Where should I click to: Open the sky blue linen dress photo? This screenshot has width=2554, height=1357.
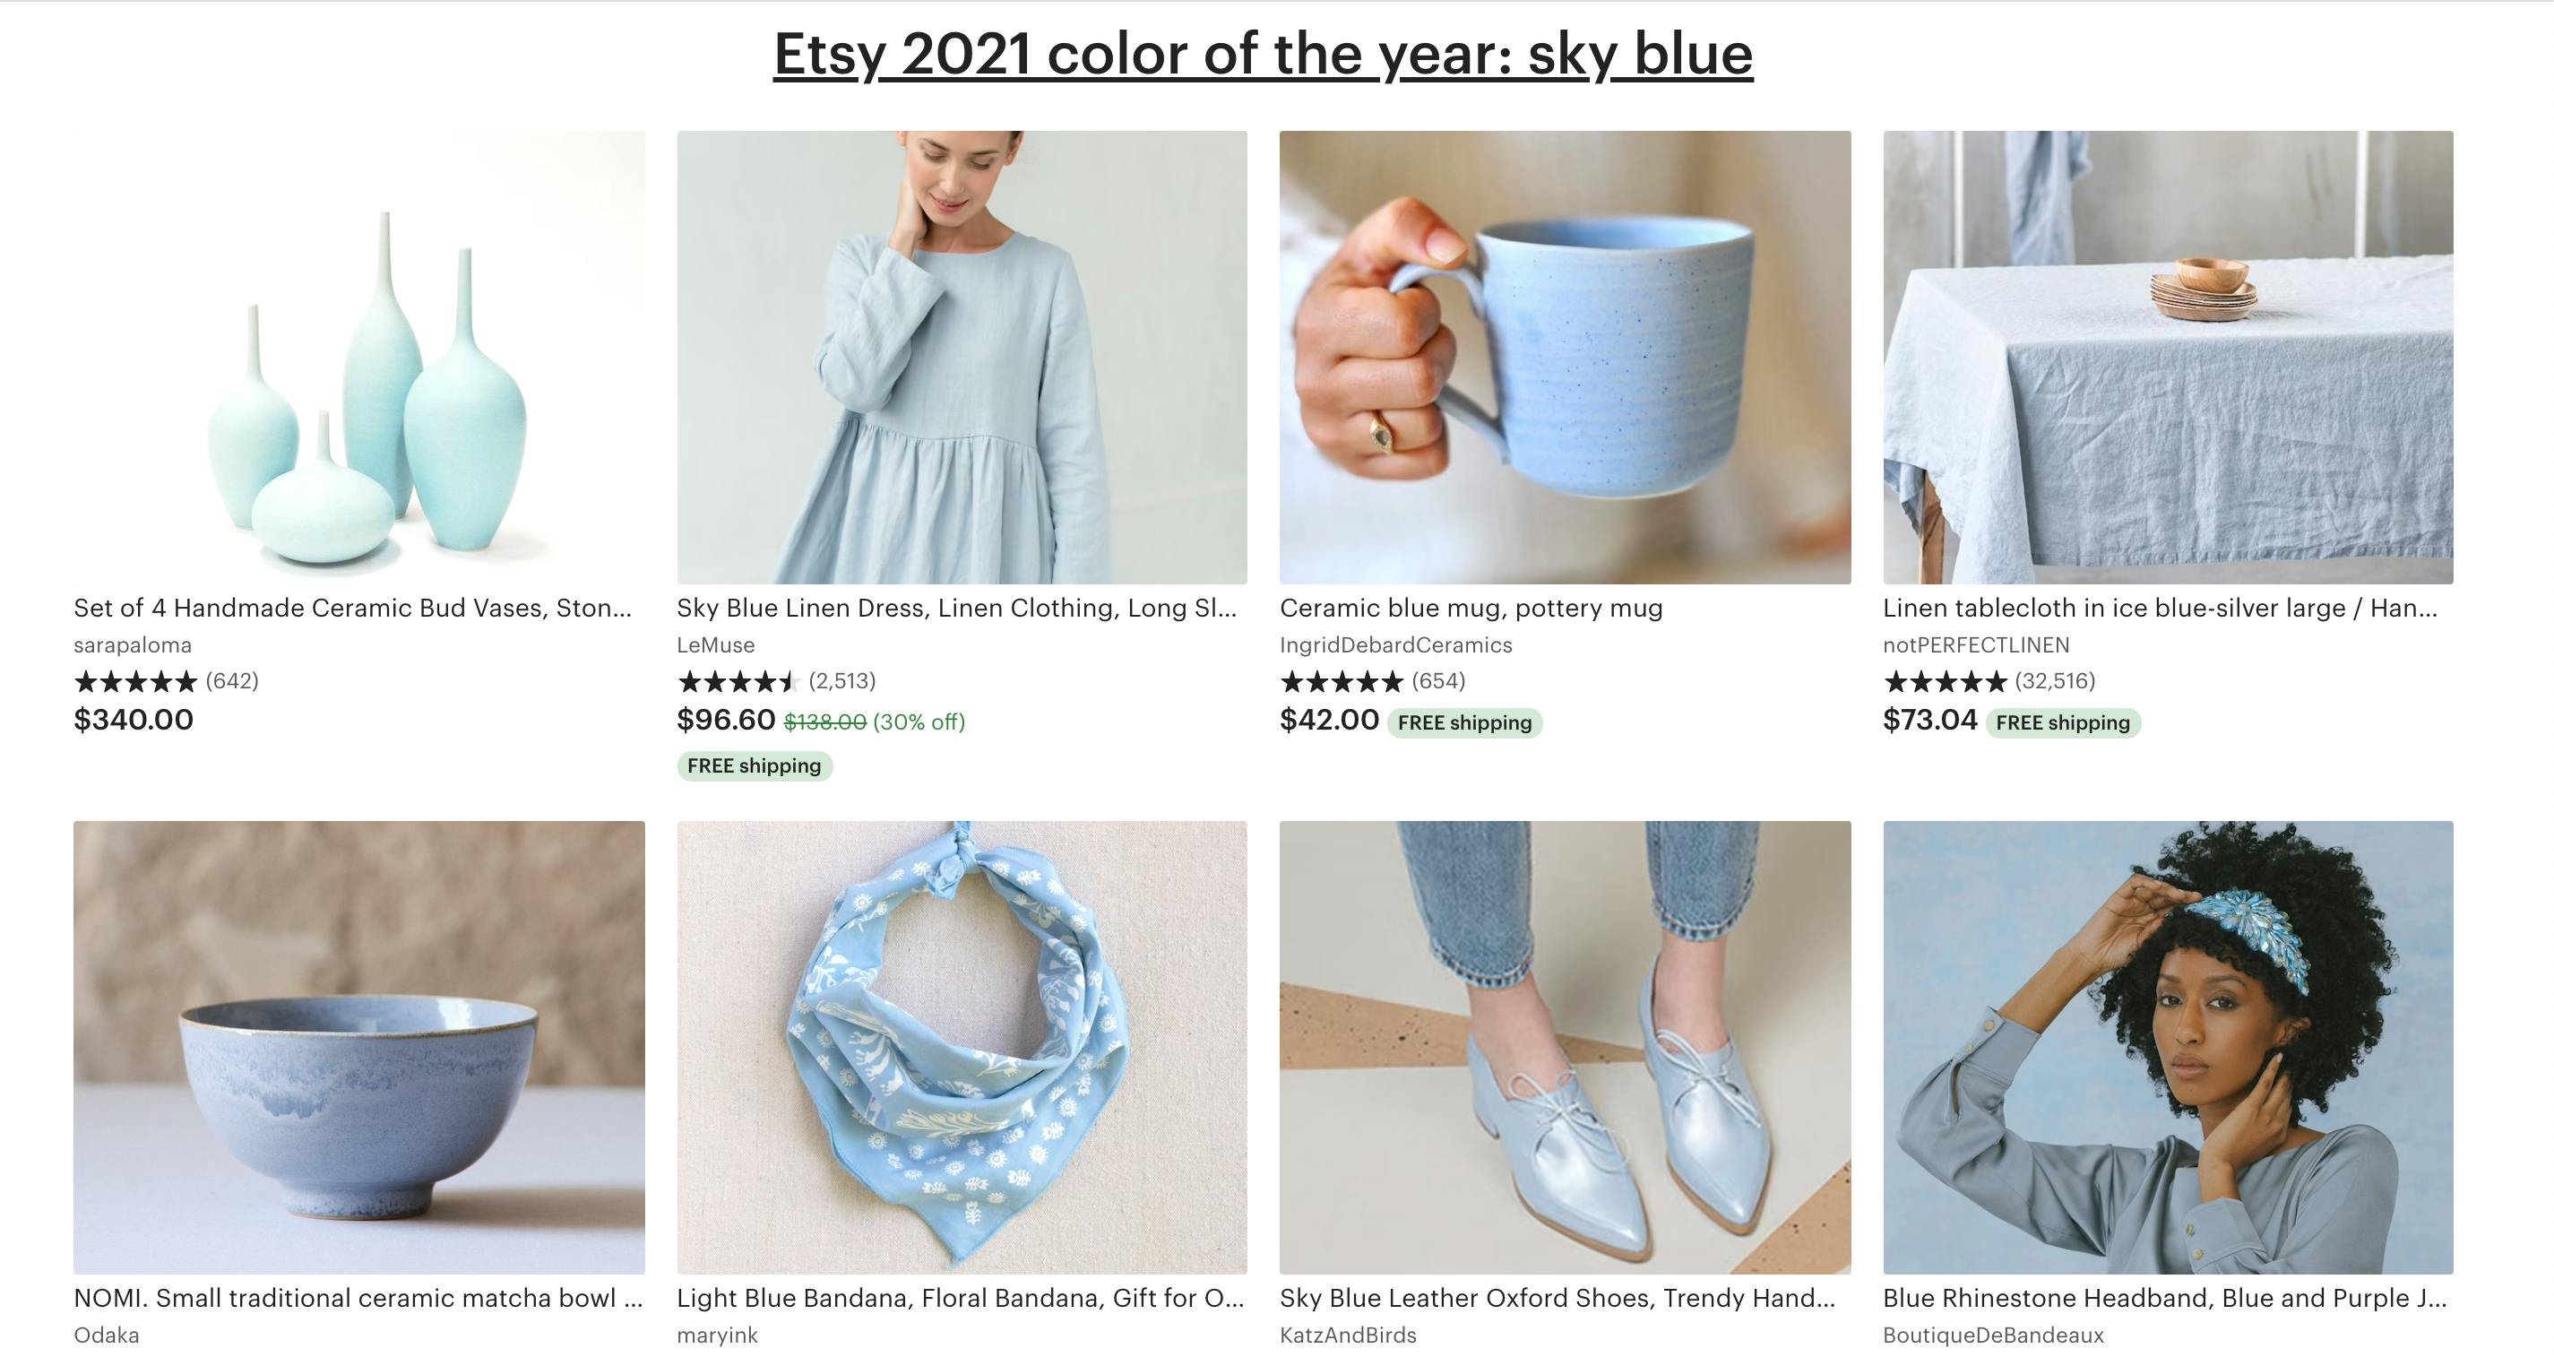[962, 357]
